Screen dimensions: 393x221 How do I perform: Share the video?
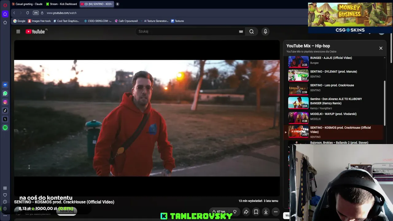pos(246,212)
